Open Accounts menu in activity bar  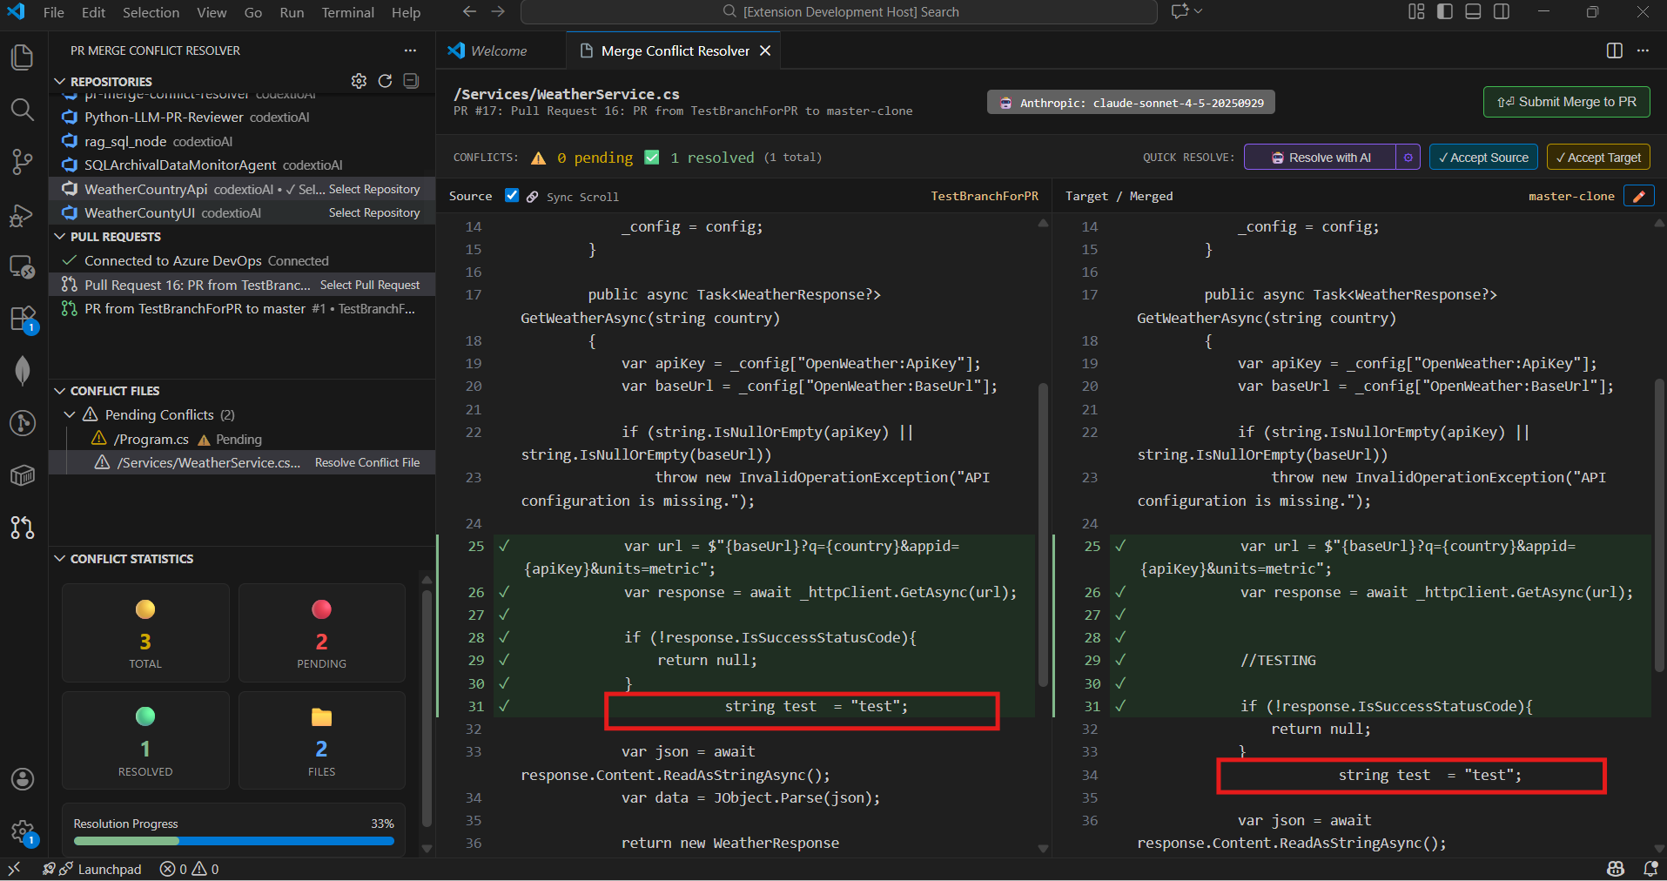[22, 779]
